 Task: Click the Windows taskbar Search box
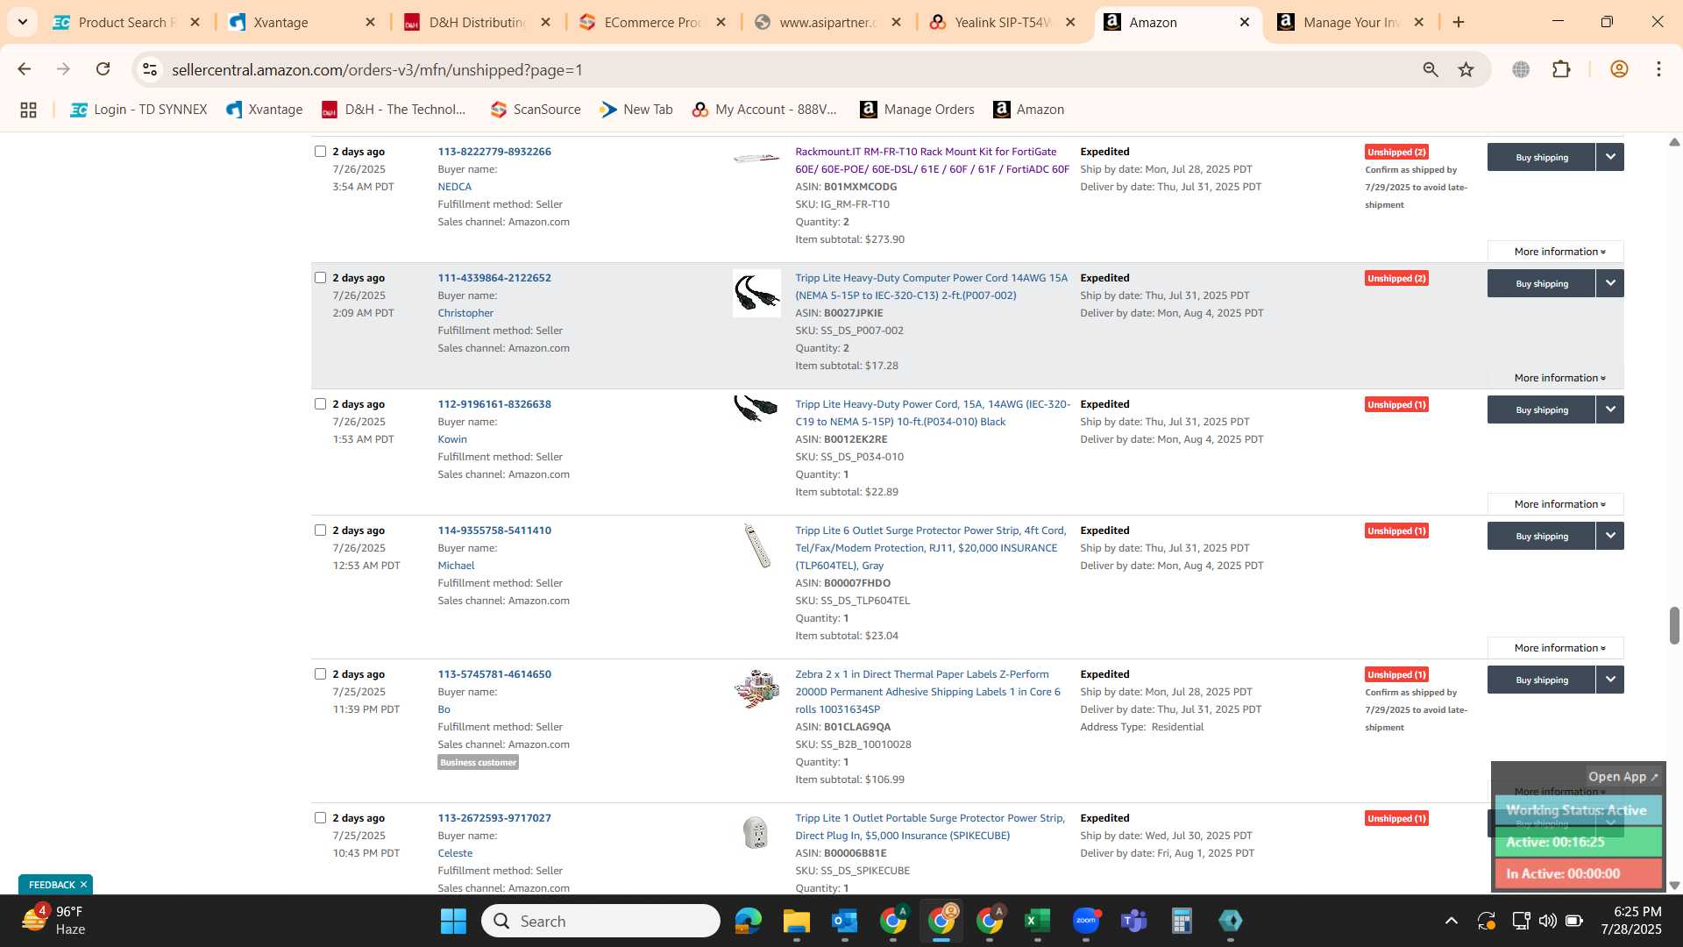point(600,921)
